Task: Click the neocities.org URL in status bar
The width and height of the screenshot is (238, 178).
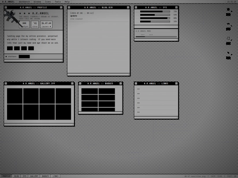Action: 195,176
